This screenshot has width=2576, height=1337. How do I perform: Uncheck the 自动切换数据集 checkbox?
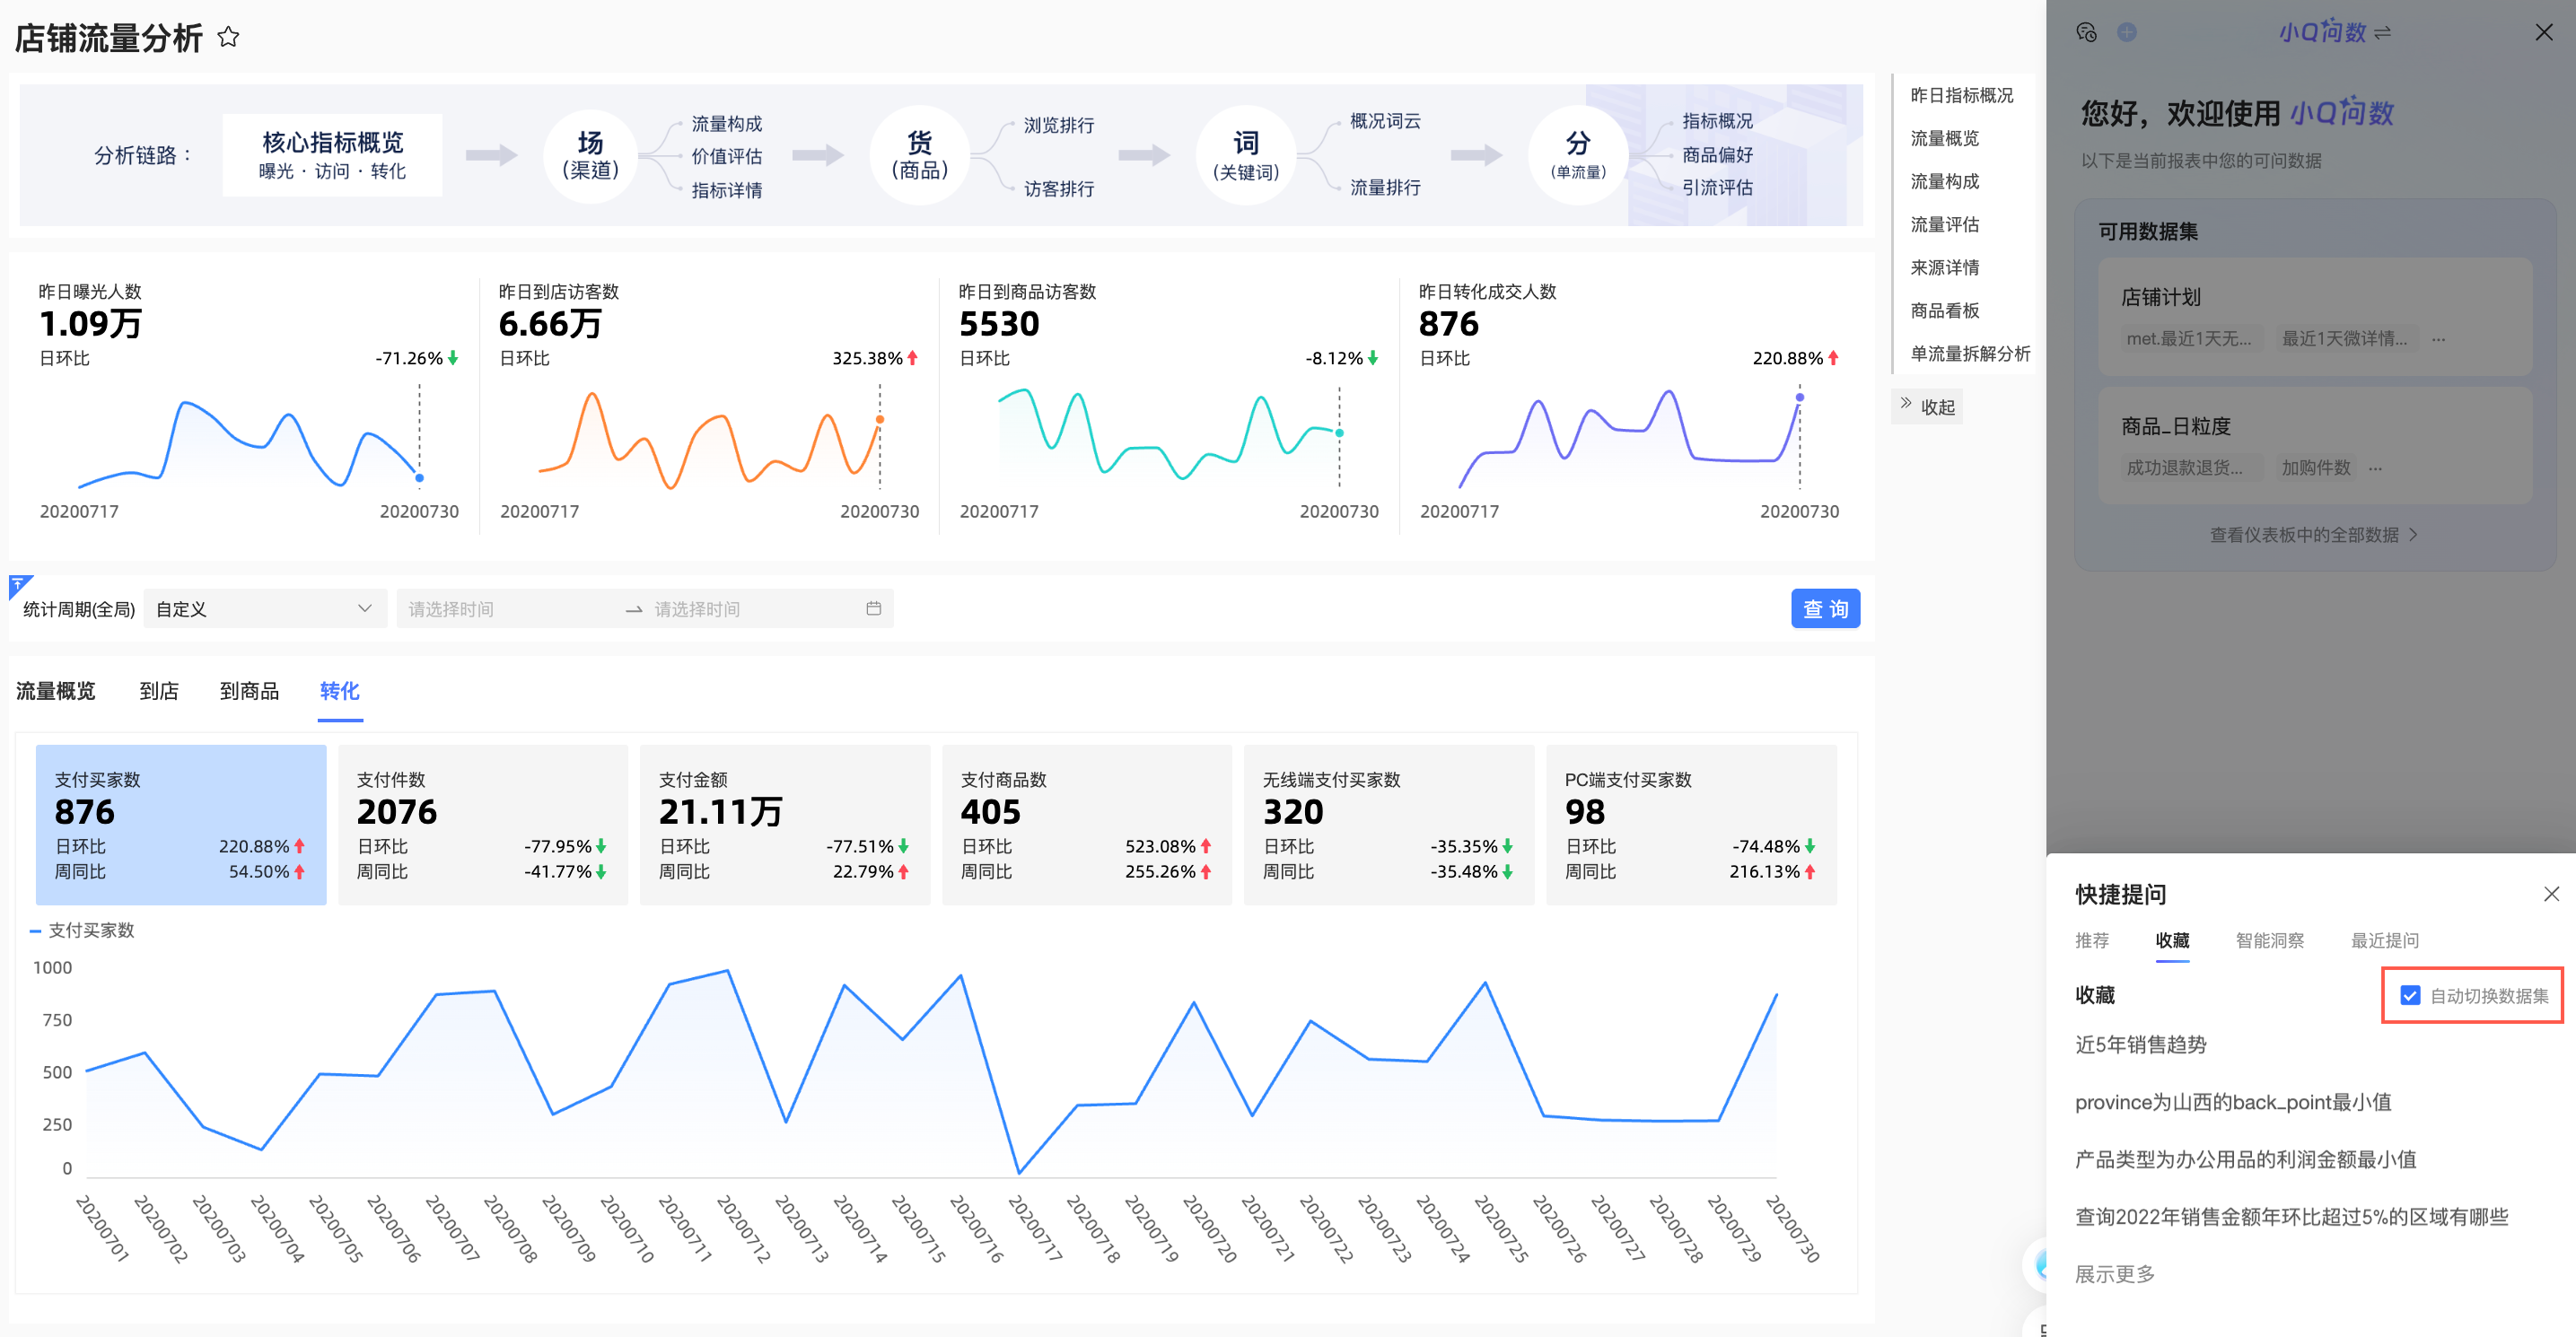tap(2410, 995)
